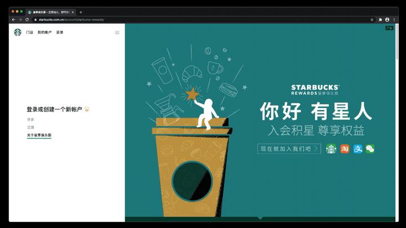Image resolution: width=406 pixels, height=228 pixels.
Task: Click the orange Taobao icon
Action: (x=345, y=149)
